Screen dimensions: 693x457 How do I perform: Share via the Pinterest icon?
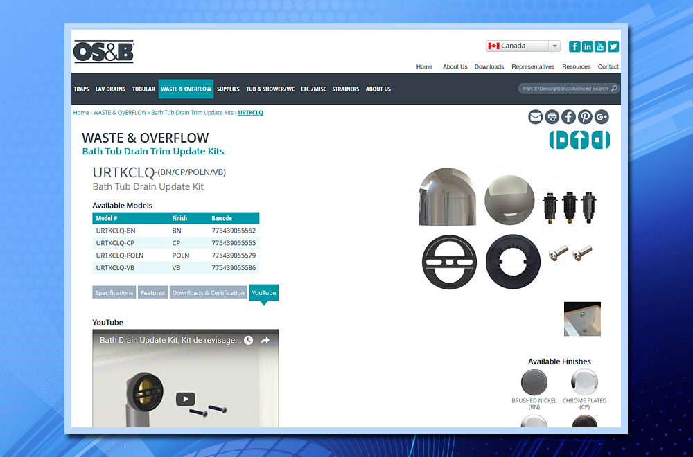point(585,117)
